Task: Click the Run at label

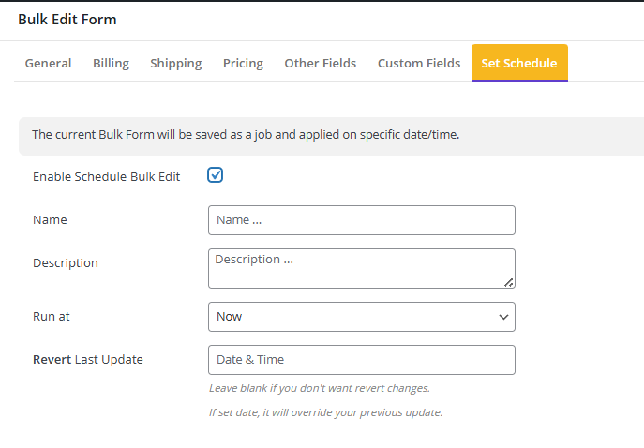Action: point(52,317)
